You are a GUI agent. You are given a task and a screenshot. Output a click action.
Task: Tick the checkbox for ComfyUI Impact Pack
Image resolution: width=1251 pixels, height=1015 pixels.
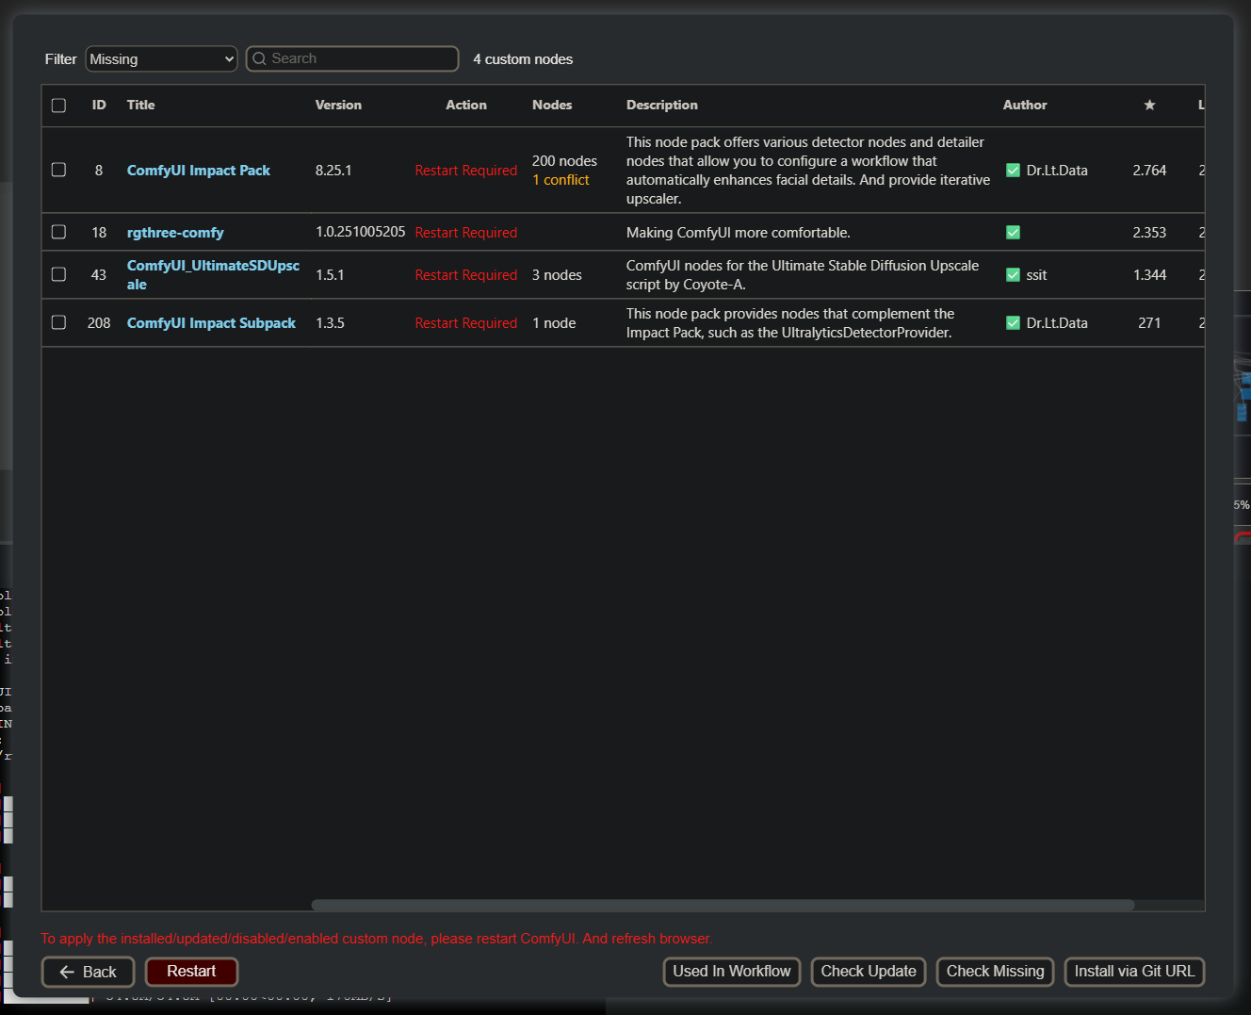58,171
